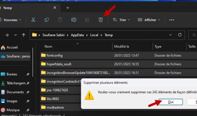
Task: Open the three-dot more options menu
Action: click(172, 20)
